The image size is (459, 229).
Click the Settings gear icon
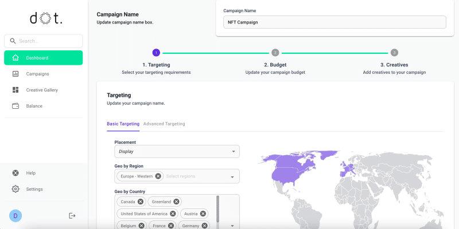pos(15,189)
